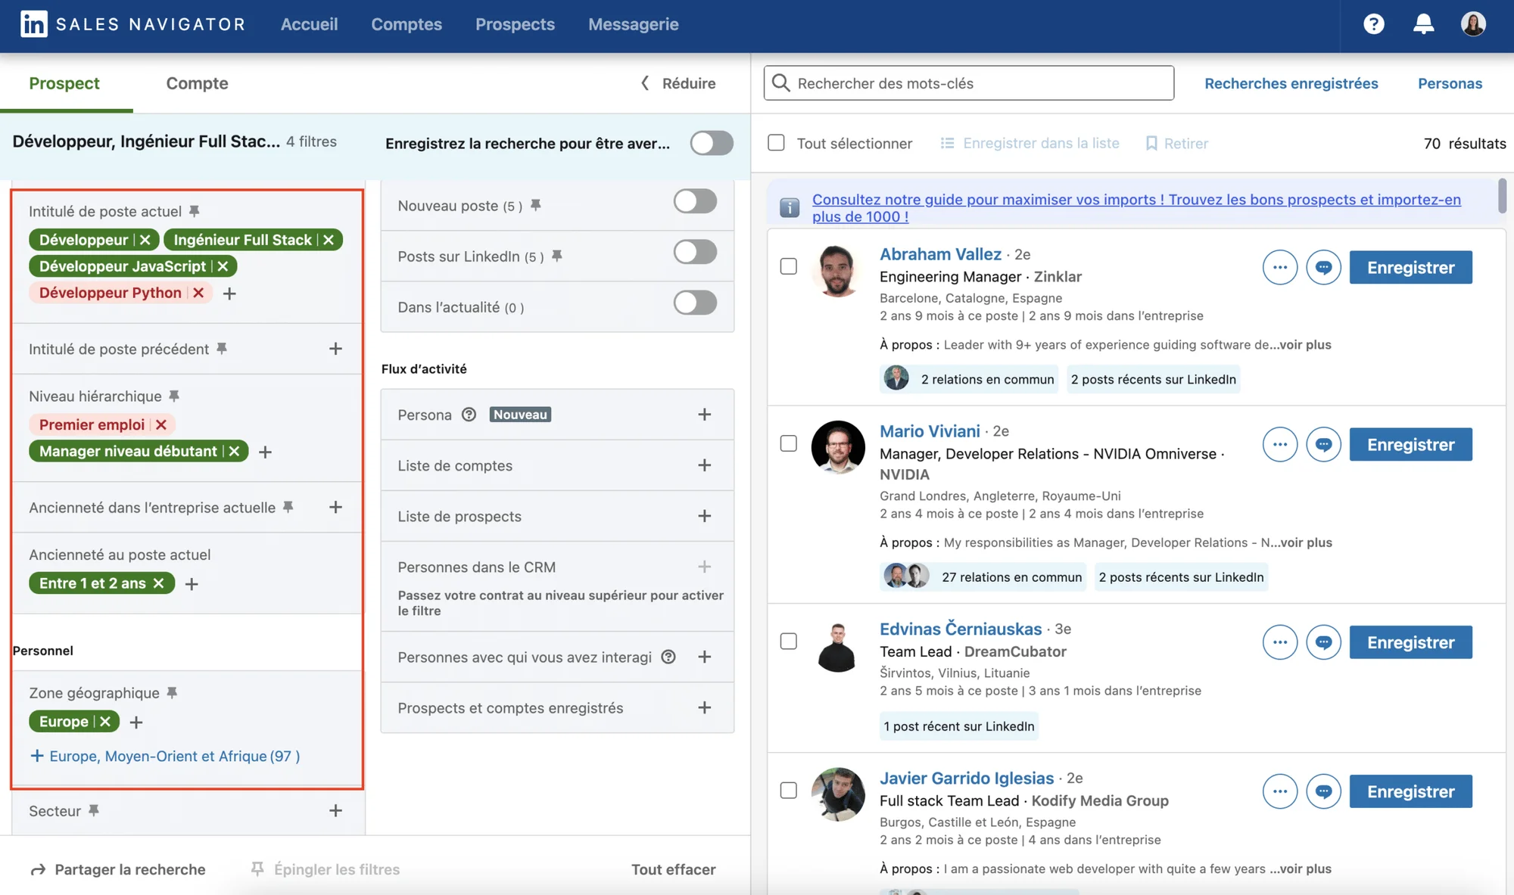Expand the Liste de comptes filter
The width and height of the screenshot is (1514, 895).
(x=704, y=465)
